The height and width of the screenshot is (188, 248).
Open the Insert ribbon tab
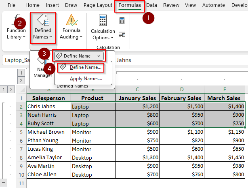click(53, 5)
